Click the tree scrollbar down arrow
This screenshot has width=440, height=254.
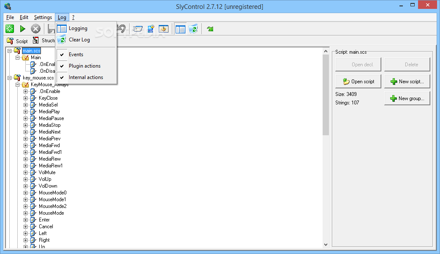click(x=326, y=244)
